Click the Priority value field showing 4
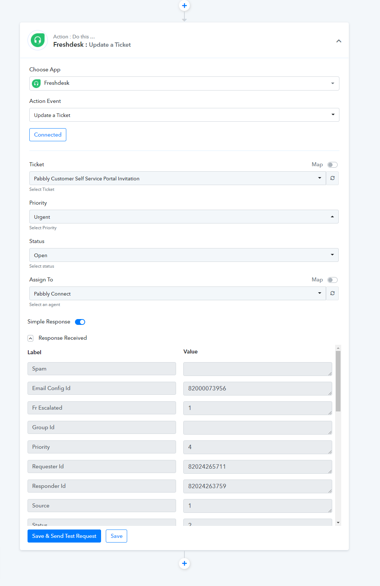 (x=258, y=447)
